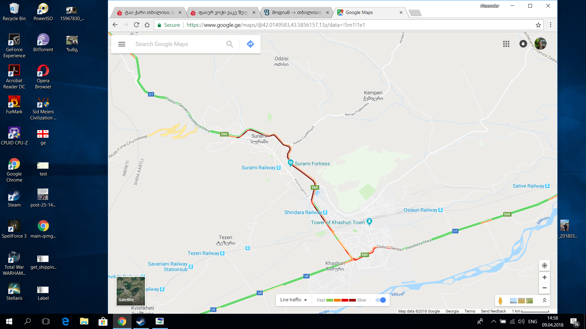Expand the imagery strip with the chevron

coord(544,300)
